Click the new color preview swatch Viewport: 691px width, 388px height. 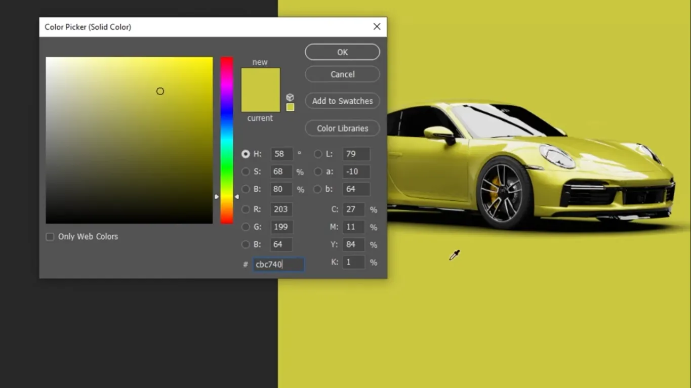point(260,80)
